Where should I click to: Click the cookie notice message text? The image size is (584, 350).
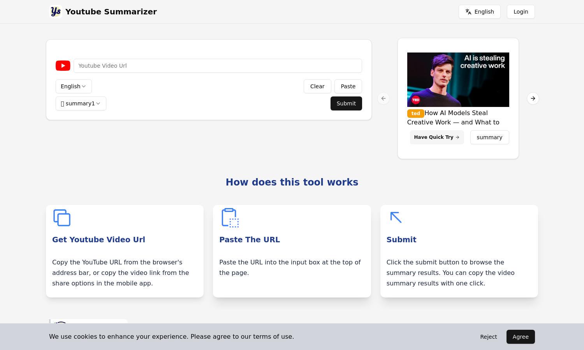tap(171, 337)
